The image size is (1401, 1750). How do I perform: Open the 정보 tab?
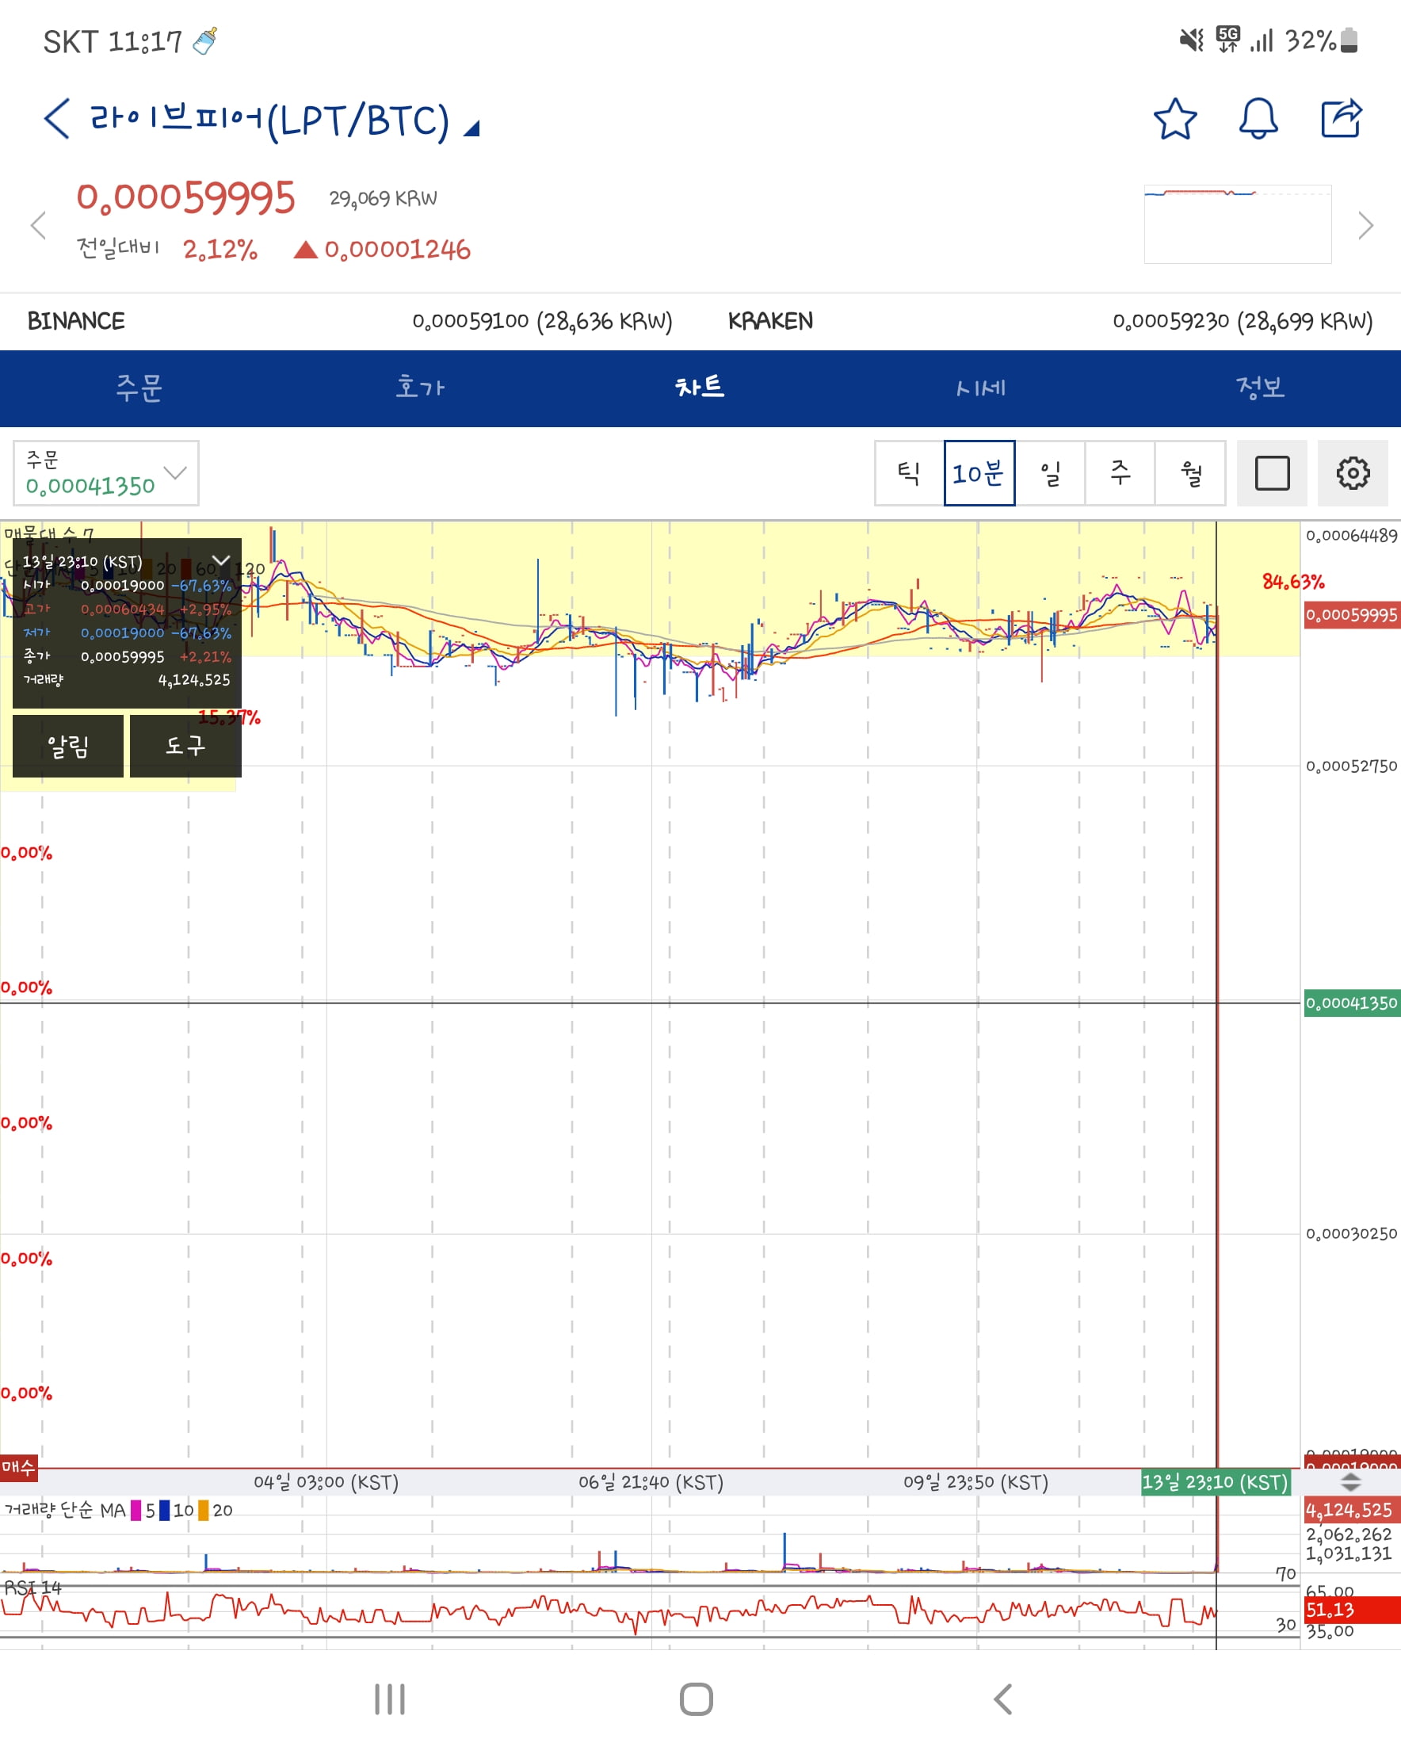pos(1261,388)
